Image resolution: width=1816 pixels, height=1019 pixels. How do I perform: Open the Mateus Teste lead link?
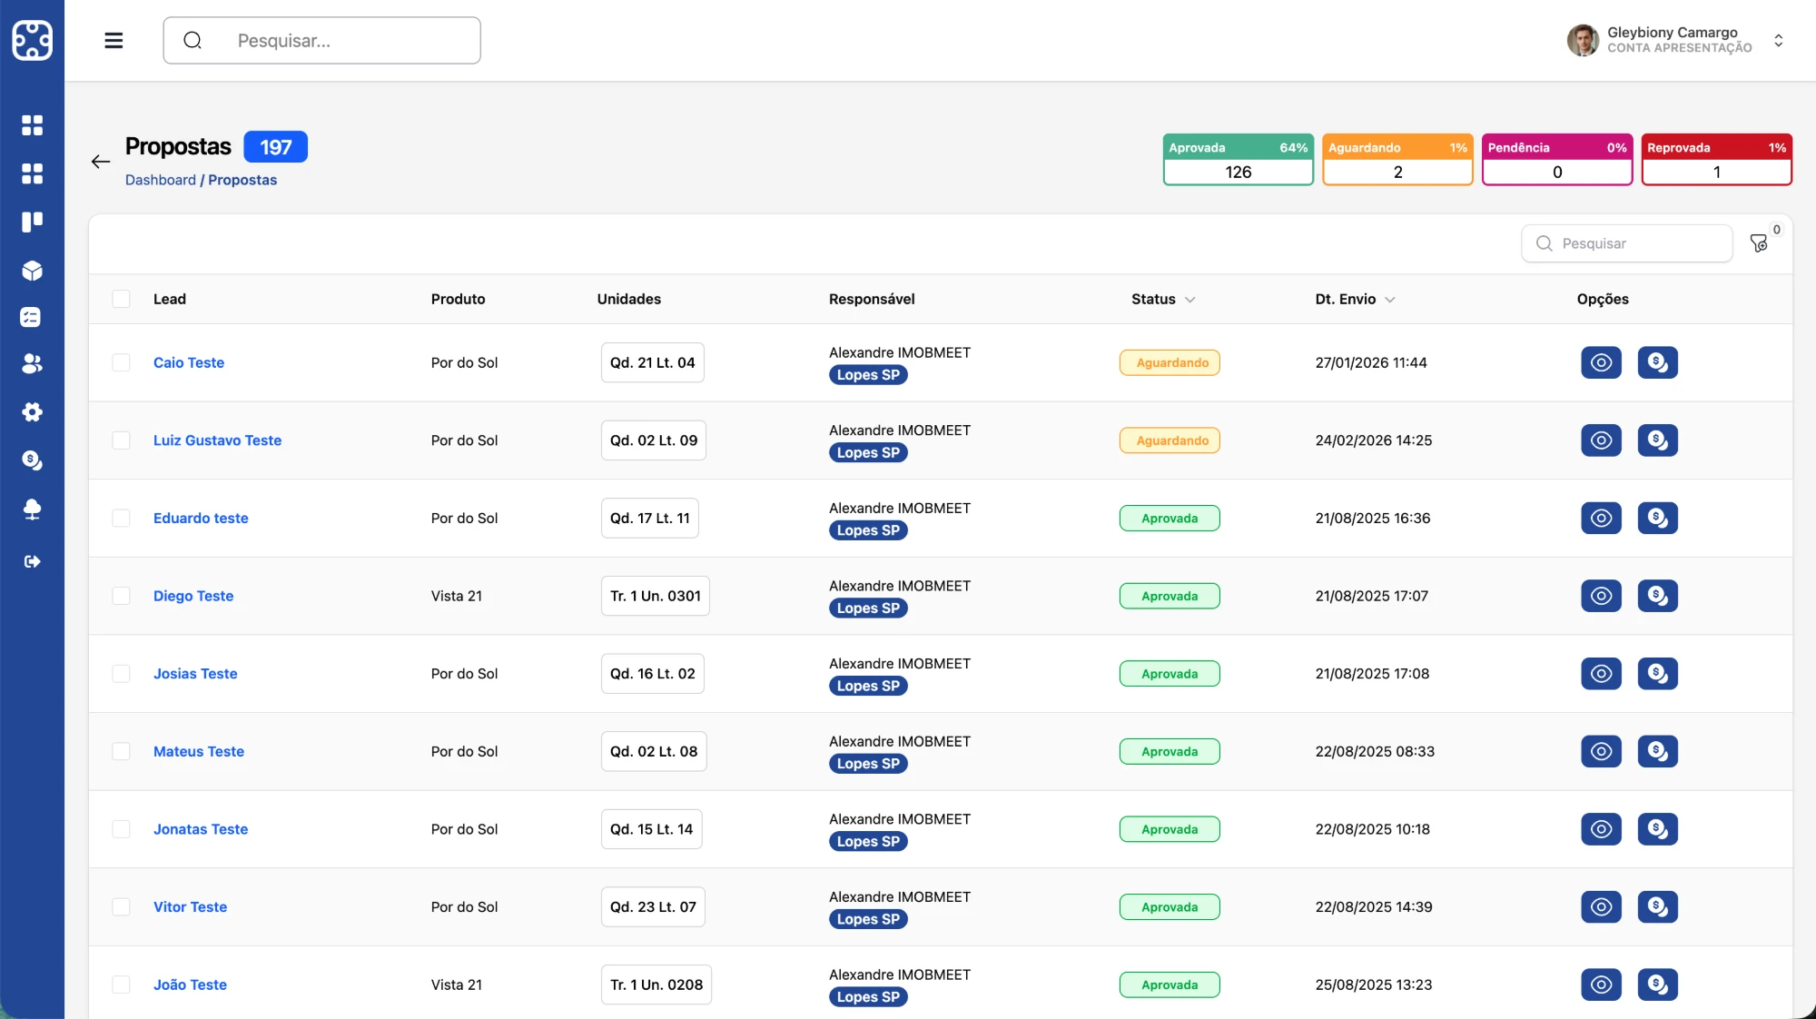pos(199,751)
